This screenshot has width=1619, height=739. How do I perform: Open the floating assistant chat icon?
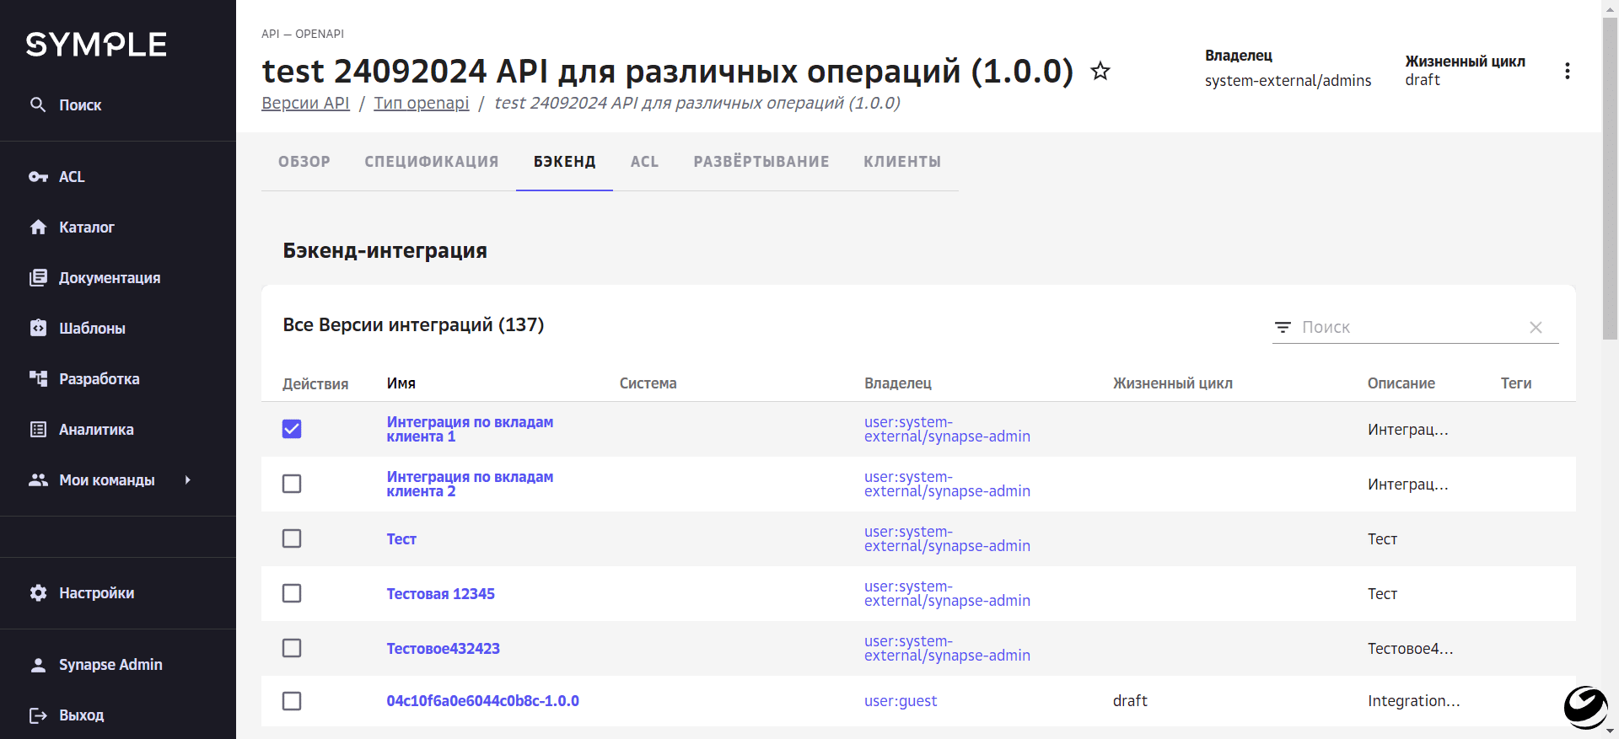click(x=1585, y=707)
